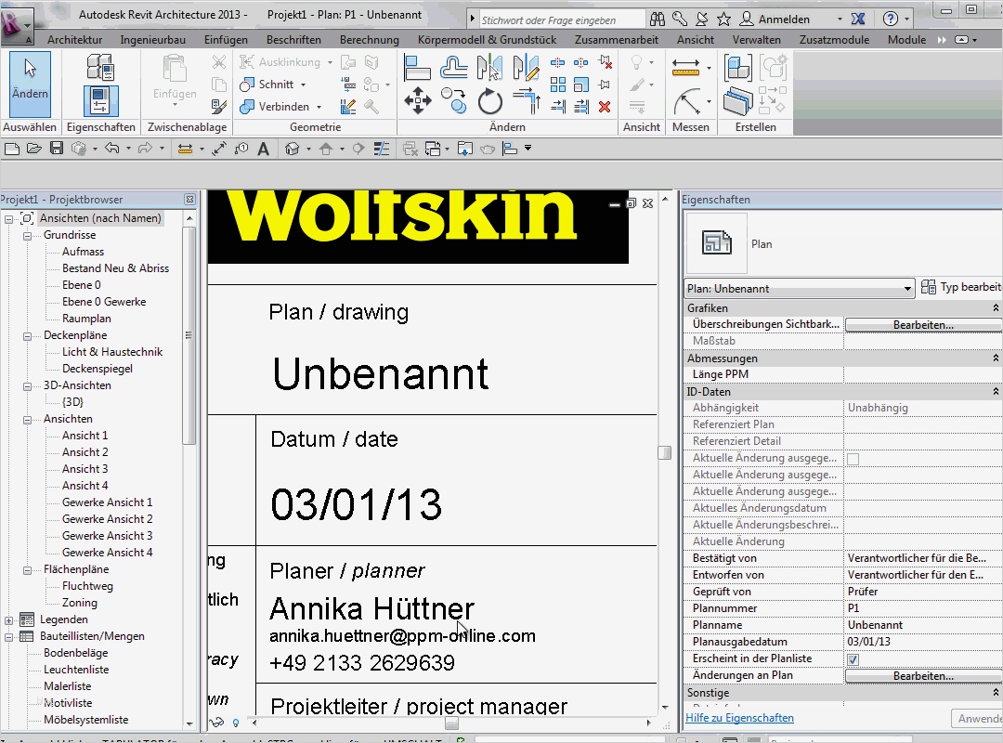Screen dimensions: 1003x743
Task: Switch to the Ansicht ribbon tab
Action: (x=696, y=40)
